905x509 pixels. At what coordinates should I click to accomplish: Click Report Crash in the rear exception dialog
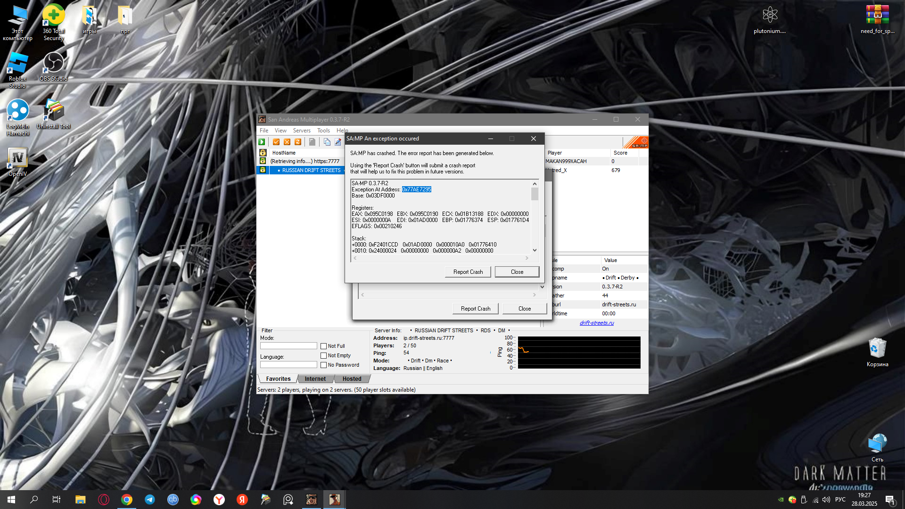476,309
